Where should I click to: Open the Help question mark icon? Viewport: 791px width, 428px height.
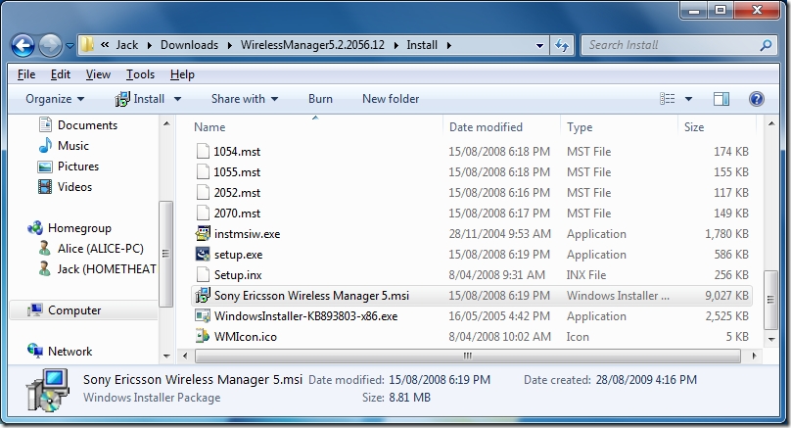(756, 99)
